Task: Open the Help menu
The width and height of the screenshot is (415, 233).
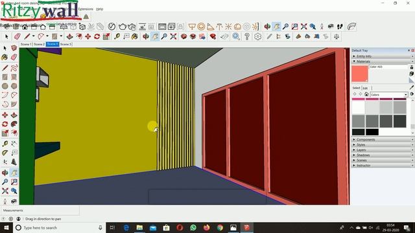Action: 99,9
